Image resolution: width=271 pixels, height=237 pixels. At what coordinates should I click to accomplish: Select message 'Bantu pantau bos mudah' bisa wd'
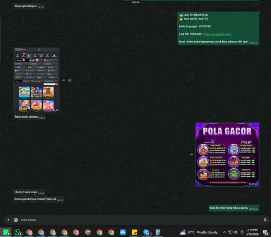click(x=35, y=199)
